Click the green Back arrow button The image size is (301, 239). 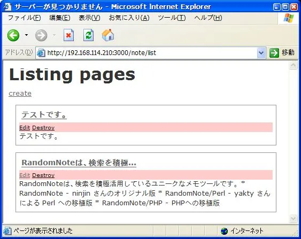click(13, 35)
